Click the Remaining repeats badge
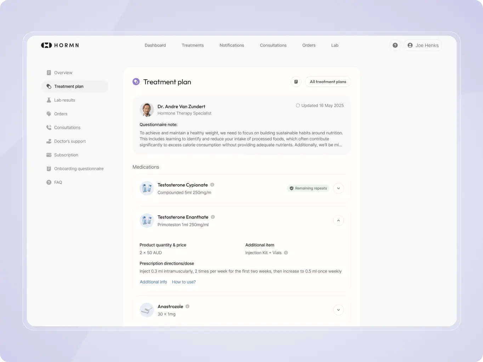483x362 pixels. click(308, 188)
